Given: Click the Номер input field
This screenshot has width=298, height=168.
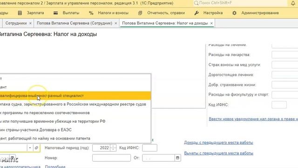Looking at the screenshot, I should (111, 158).
